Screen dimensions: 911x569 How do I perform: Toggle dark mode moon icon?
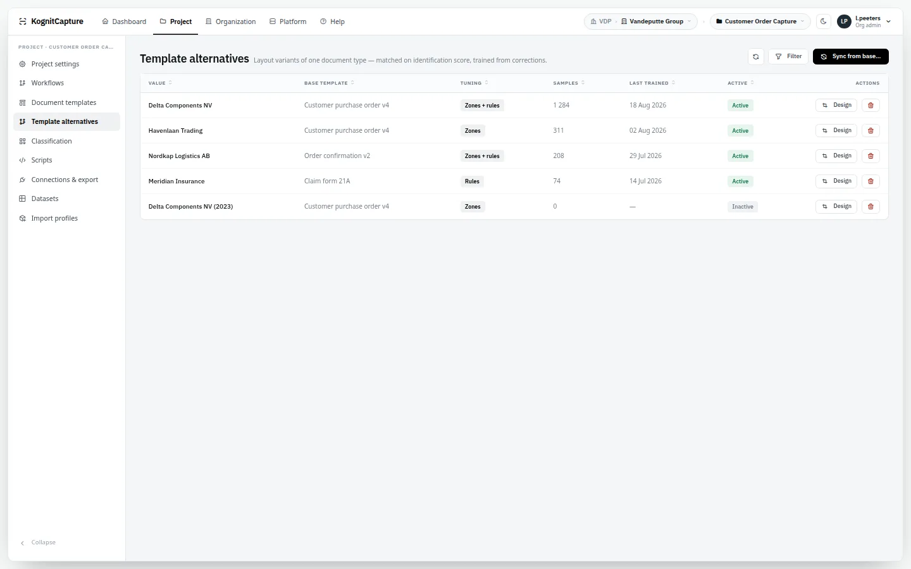tap(824, 21)
